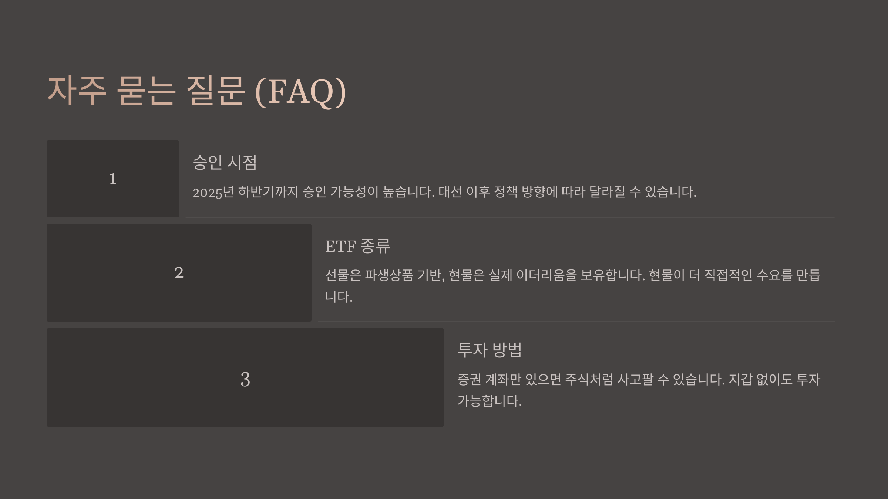Click the divider line below 승인 시점 answer
Viewport: 888px width, 499px height.
tap(510, 217)
